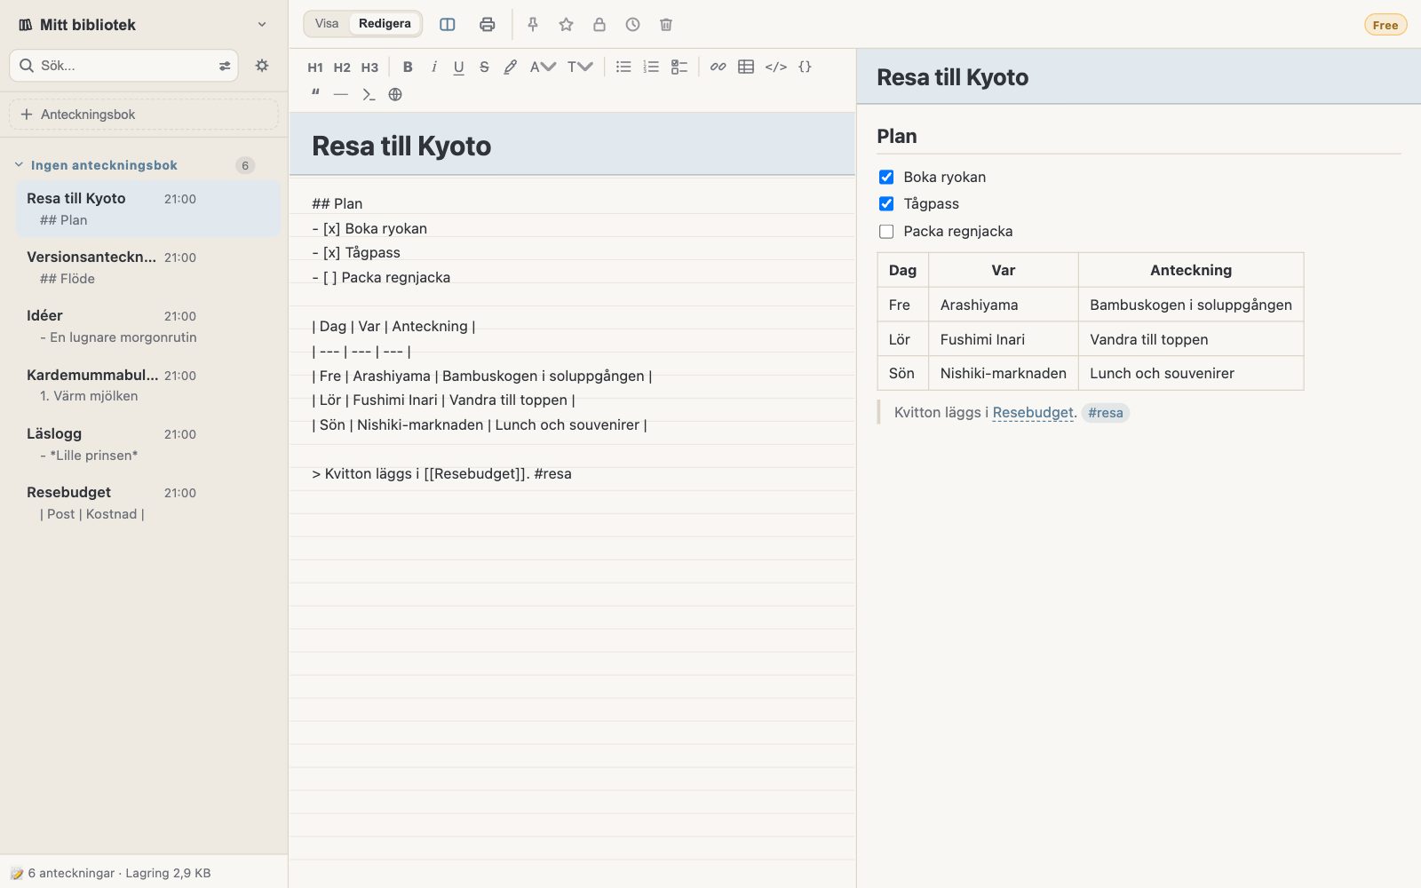Toggle the split view layout icon
This screenshot has height=888, width=1421.
[448, 25]
